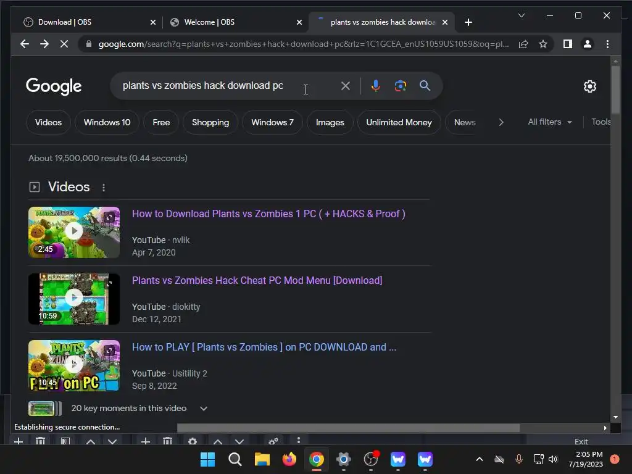This screenshot has width=632, height=474.
Task: Close the Welcome | OBS tab
Action: [x=299, y=22]
